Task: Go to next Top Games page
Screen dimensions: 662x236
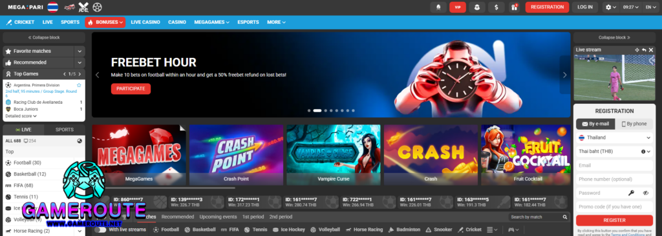Action: (x=80, y=74)
